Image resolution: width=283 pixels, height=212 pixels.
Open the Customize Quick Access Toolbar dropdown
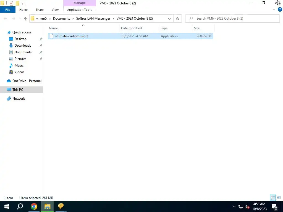point(22,3)
